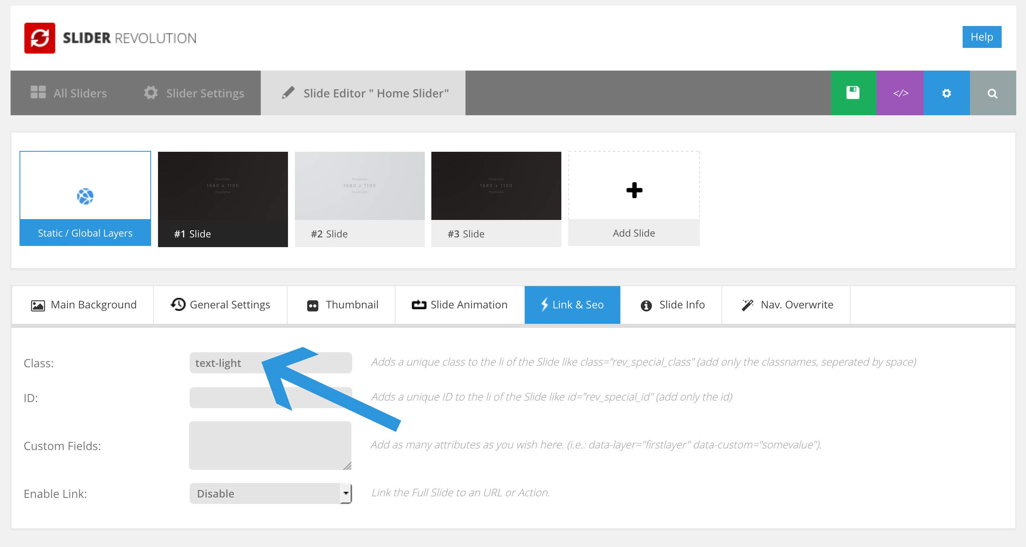Click the green save slide icon

click(853, 93)
